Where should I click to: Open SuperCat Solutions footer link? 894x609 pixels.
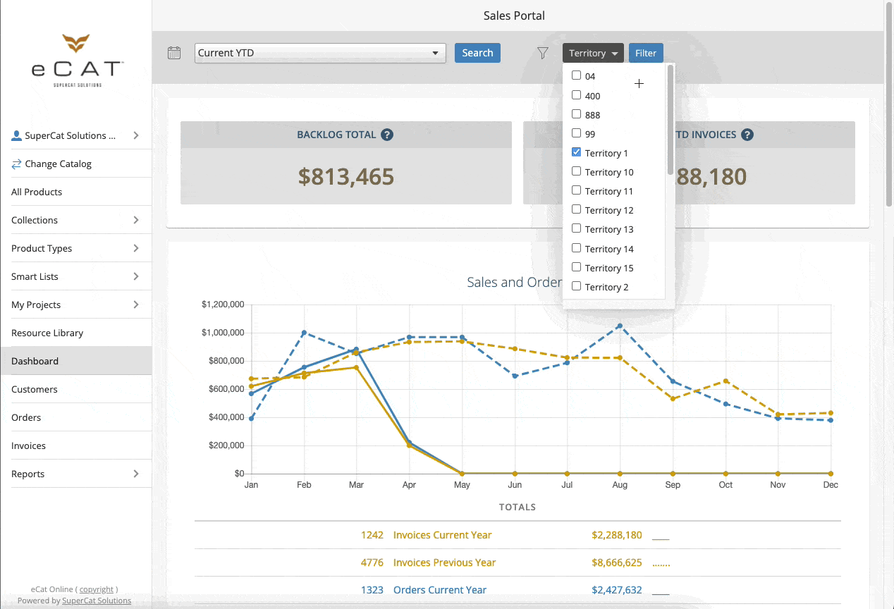coord(97,601)
